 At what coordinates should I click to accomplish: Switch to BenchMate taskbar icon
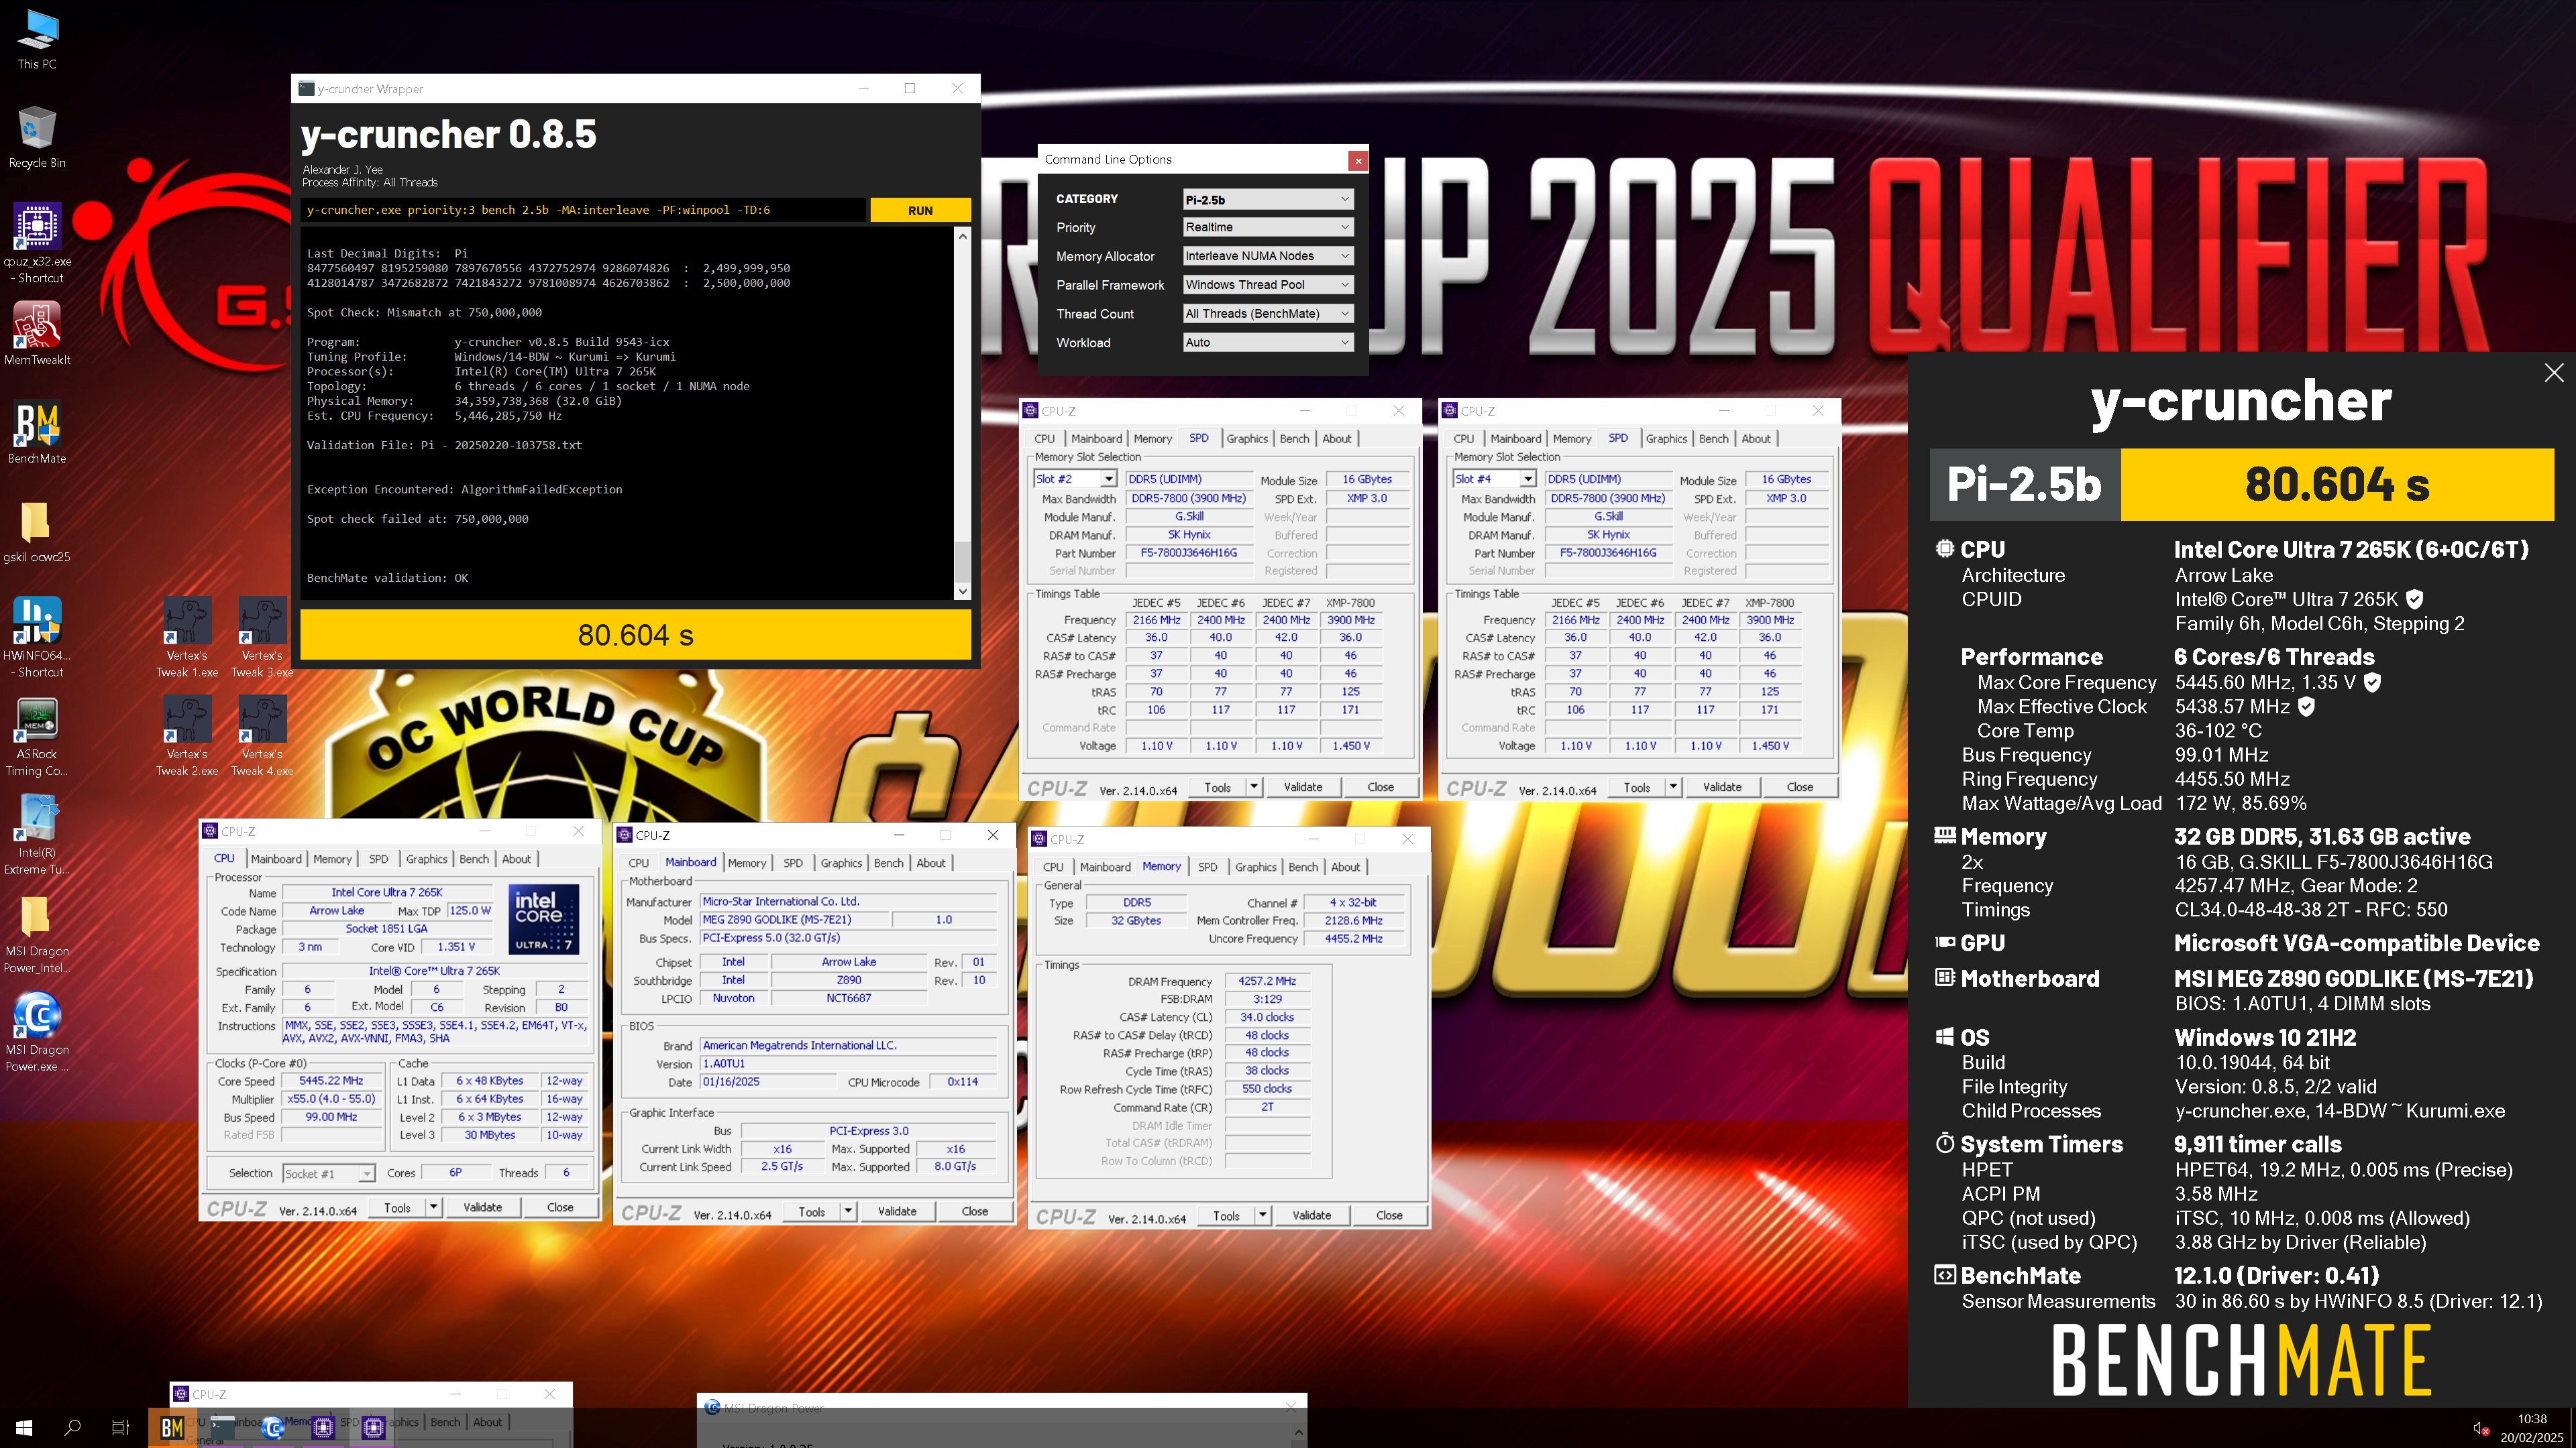click(172, 1427)
